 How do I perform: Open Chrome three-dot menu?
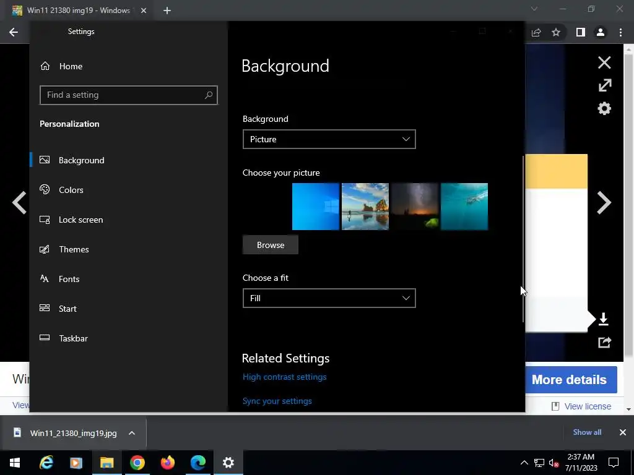coord(620,32)
